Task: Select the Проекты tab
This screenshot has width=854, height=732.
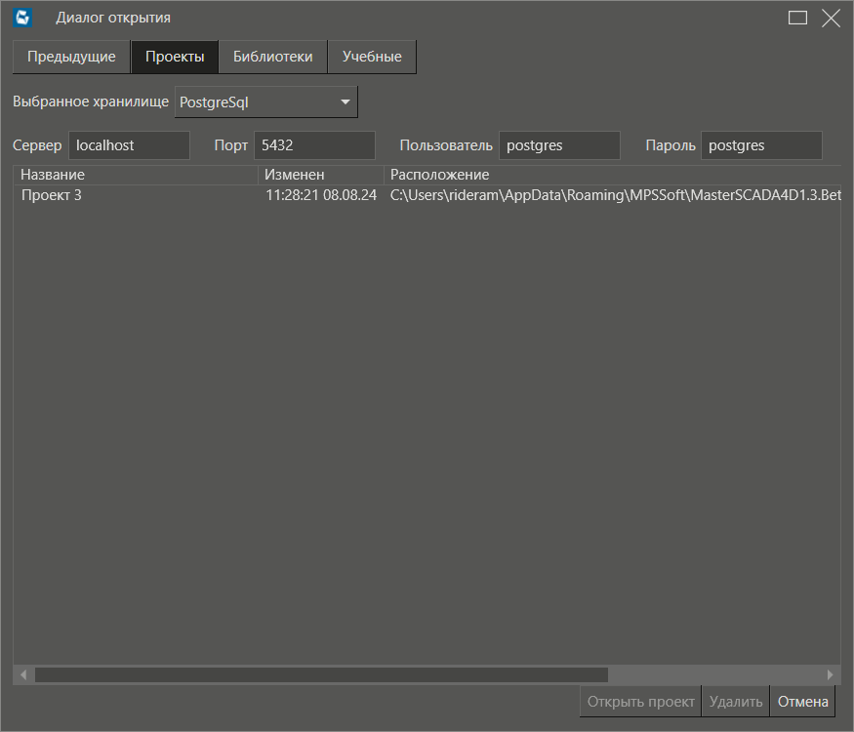Action: 174,57
